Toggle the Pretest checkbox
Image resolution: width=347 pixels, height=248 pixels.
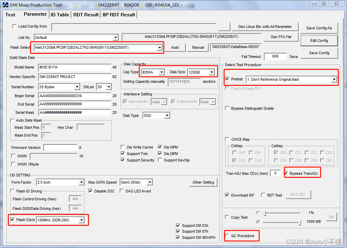point(227,79)
